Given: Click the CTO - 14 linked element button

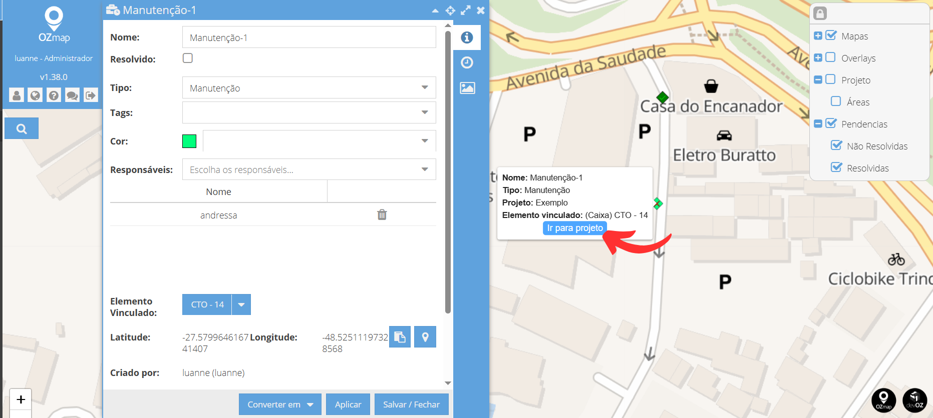Looking at the screenshot, I should click(207, 304).
